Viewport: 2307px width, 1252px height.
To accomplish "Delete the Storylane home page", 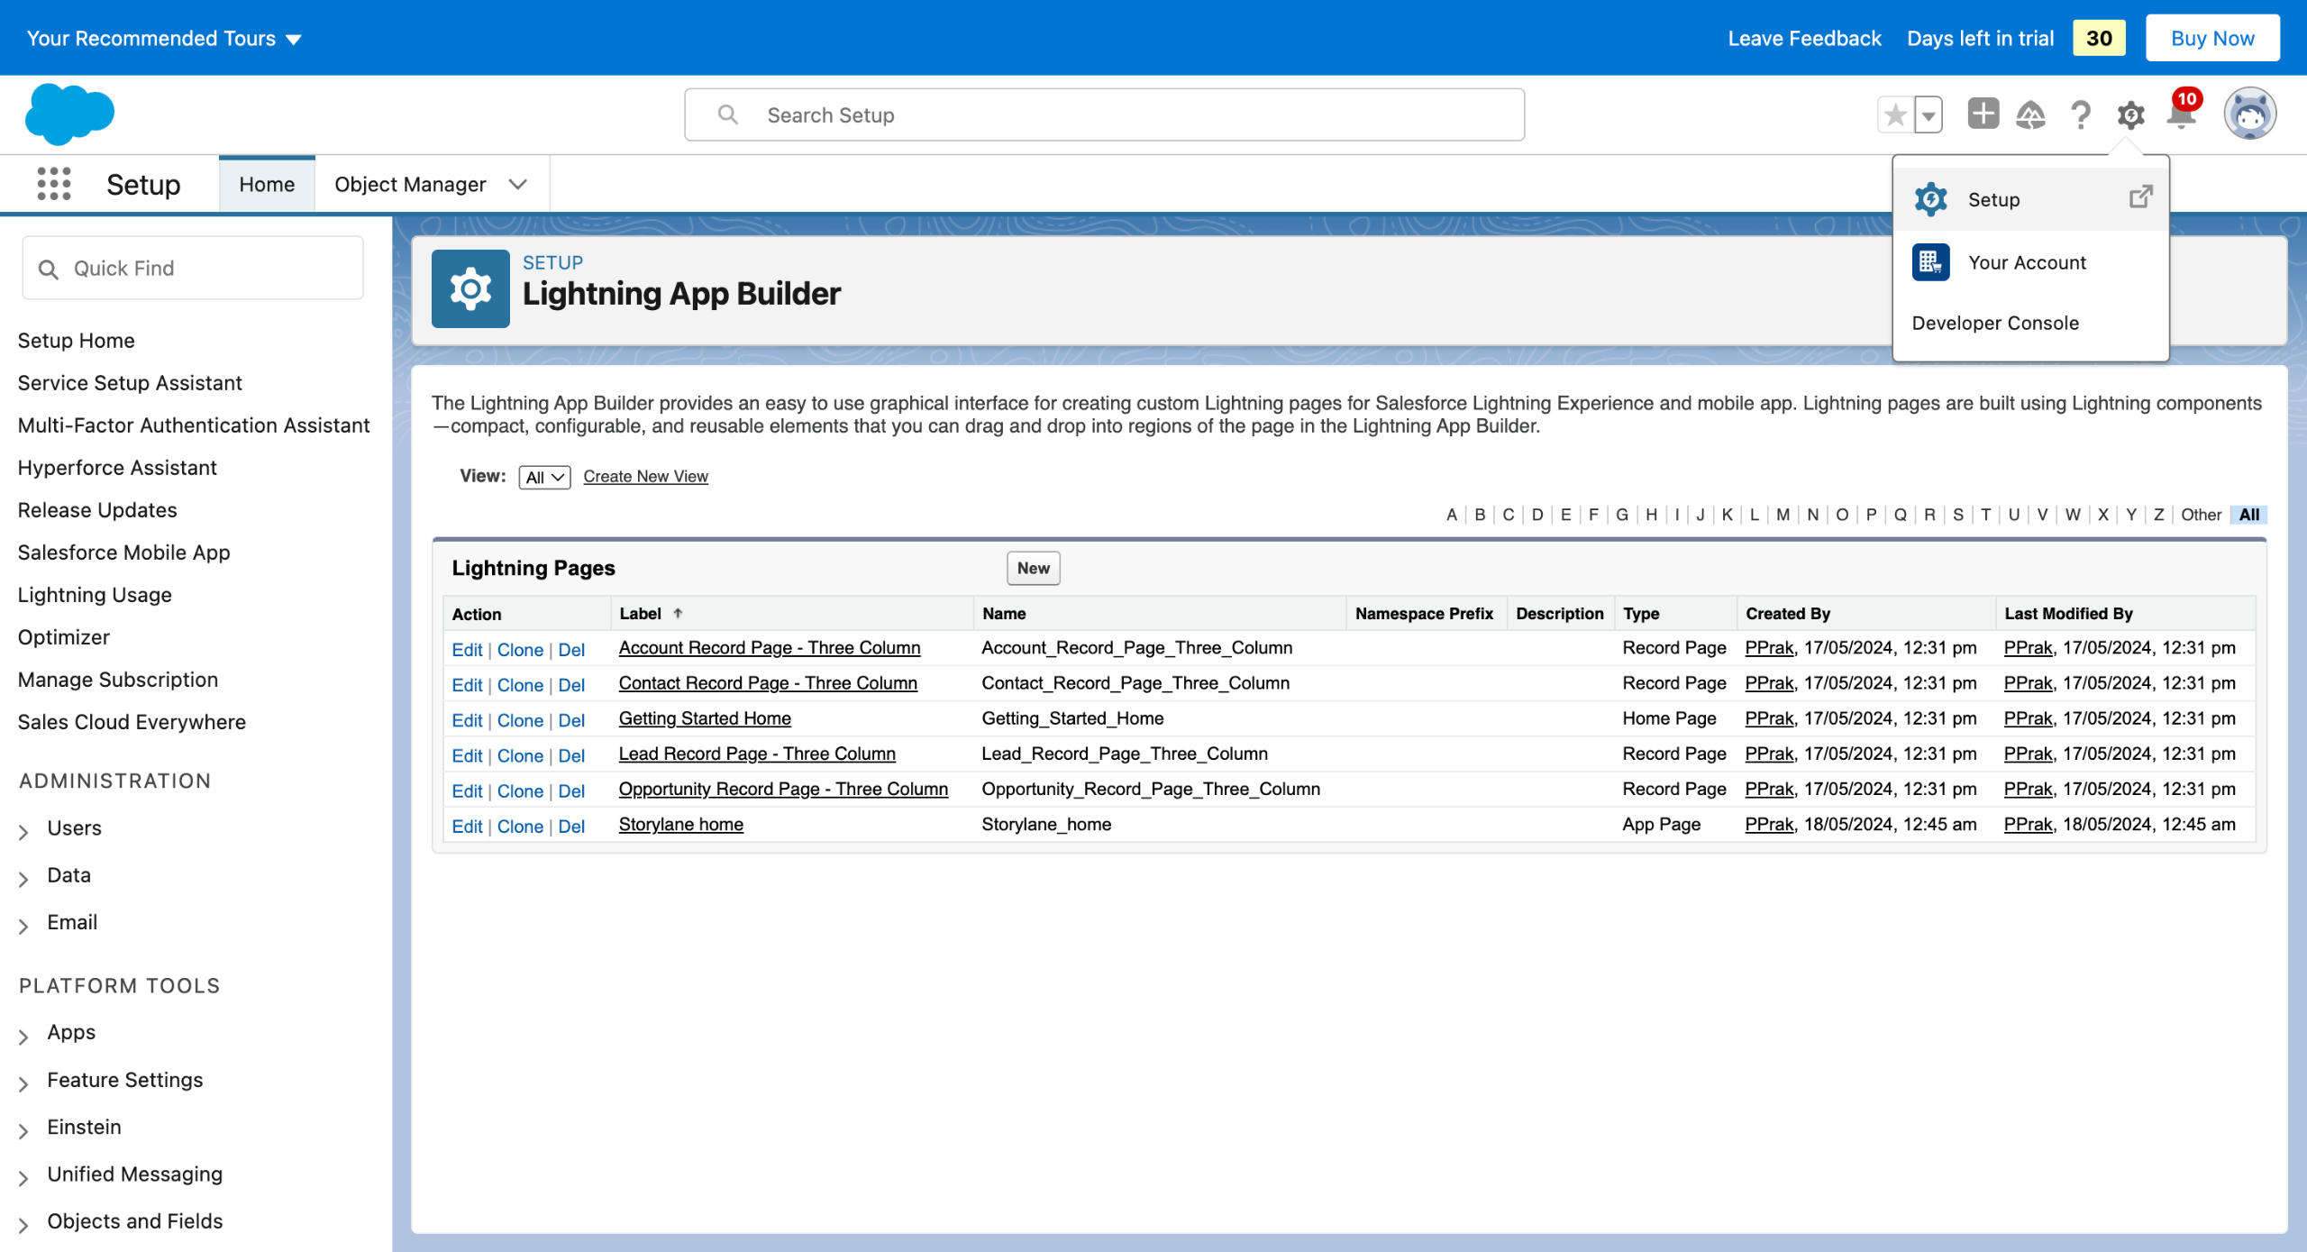I will pyautogui.click(x=571, y=826).
